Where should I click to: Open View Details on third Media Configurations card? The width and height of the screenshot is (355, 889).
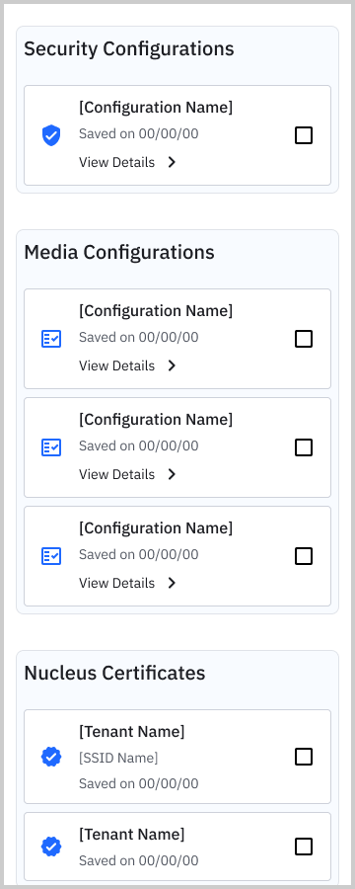(116, 583)
